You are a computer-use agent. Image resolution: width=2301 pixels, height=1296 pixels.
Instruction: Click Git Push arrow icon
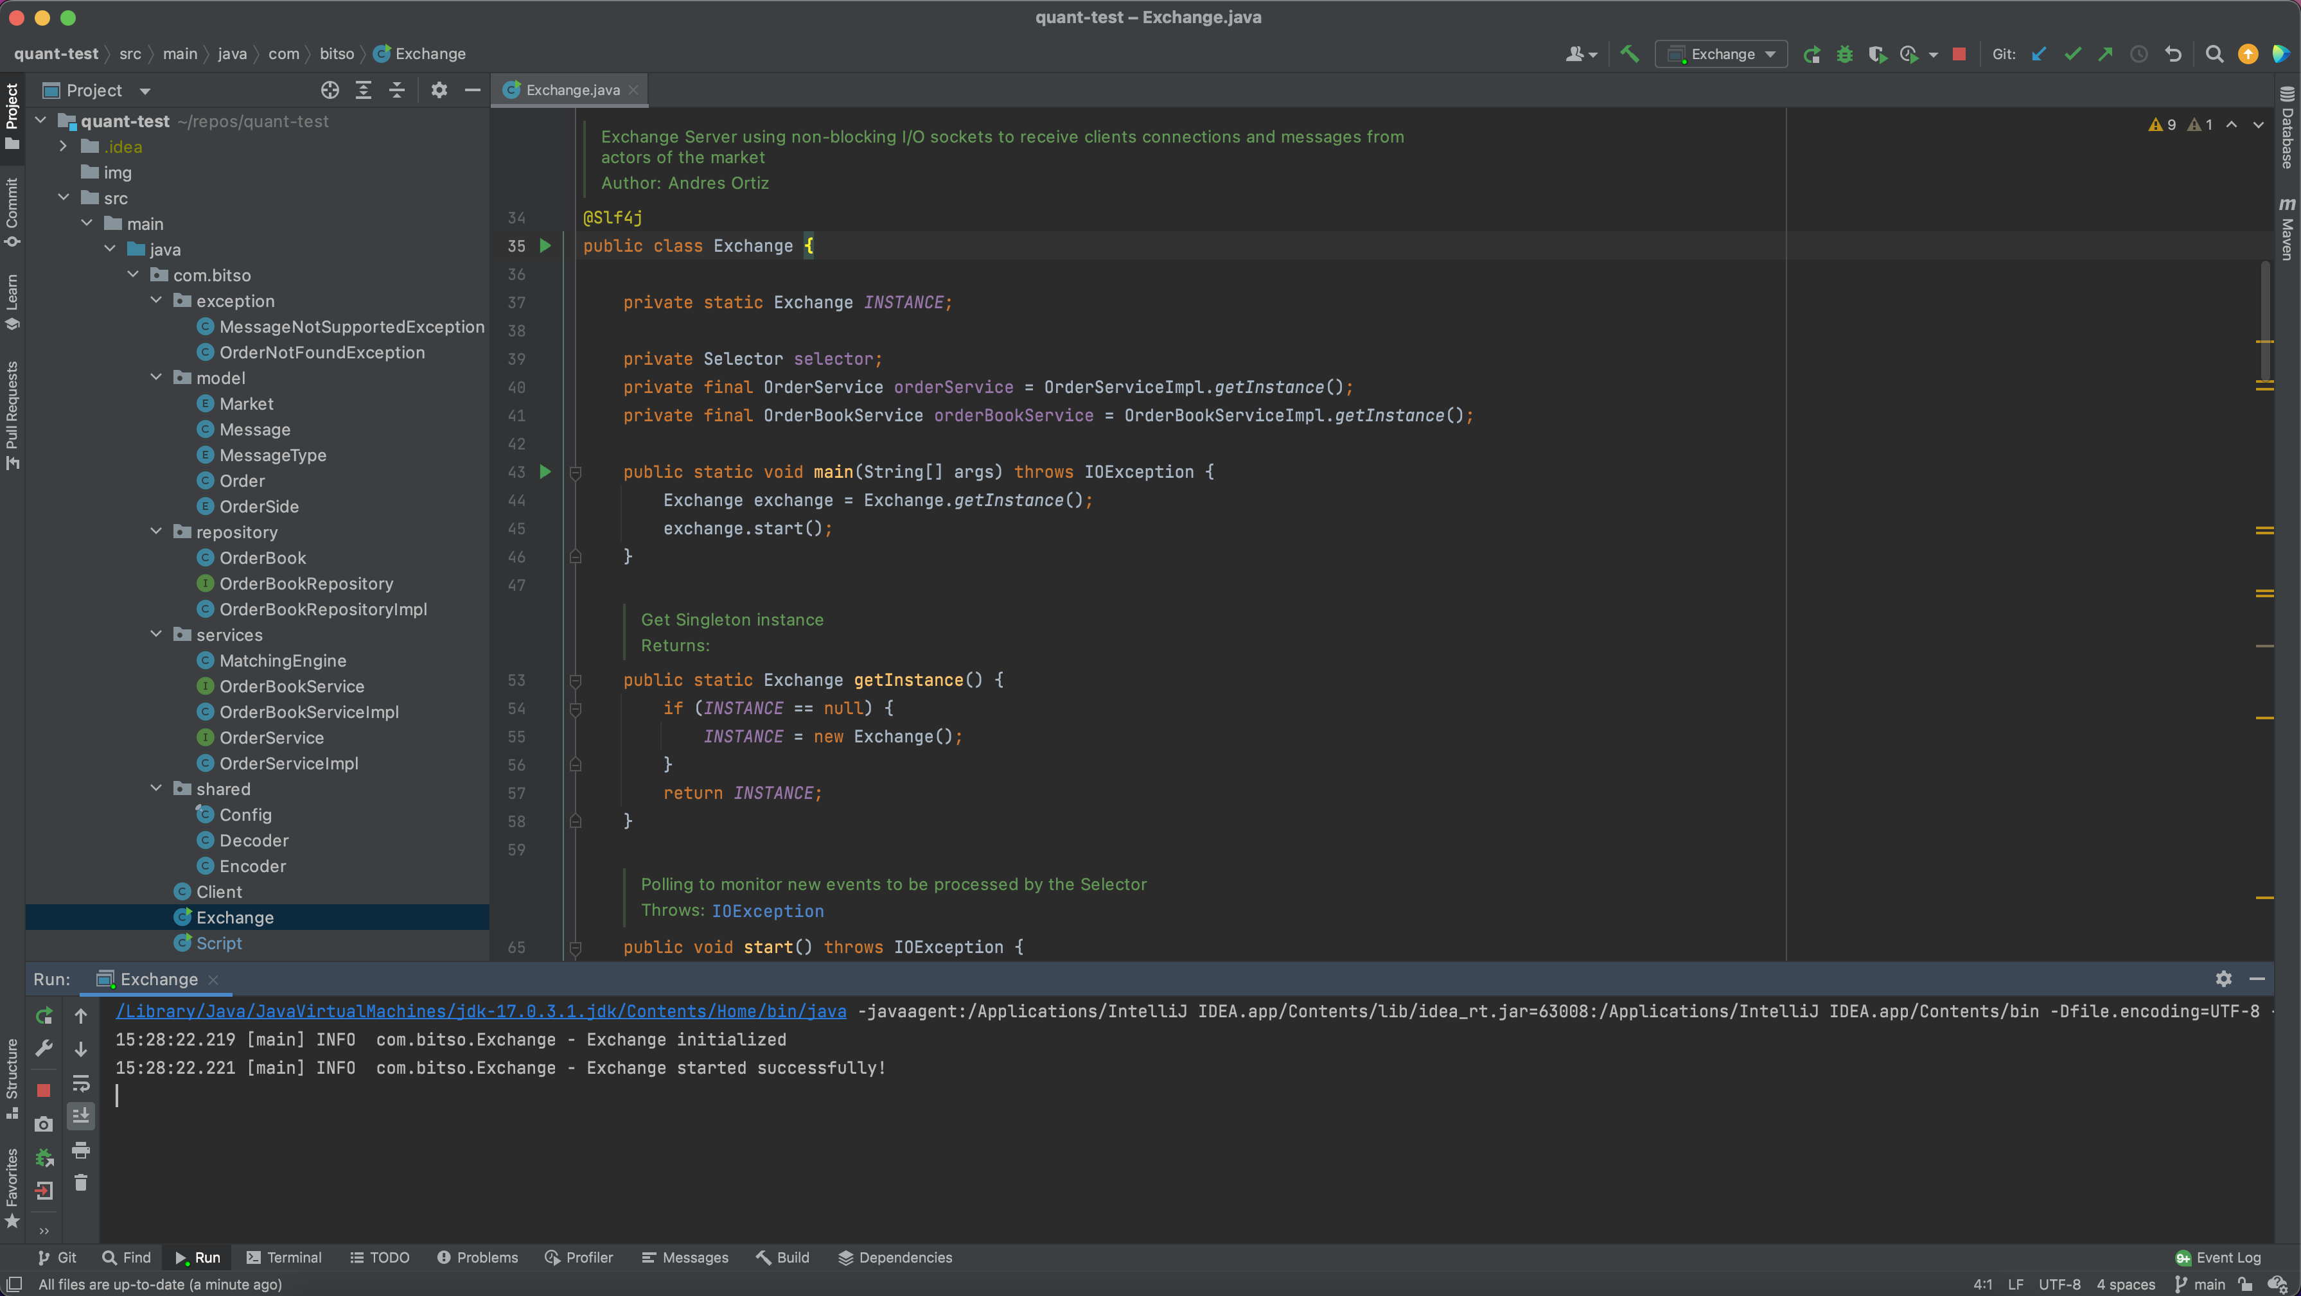click(2105, 53)
